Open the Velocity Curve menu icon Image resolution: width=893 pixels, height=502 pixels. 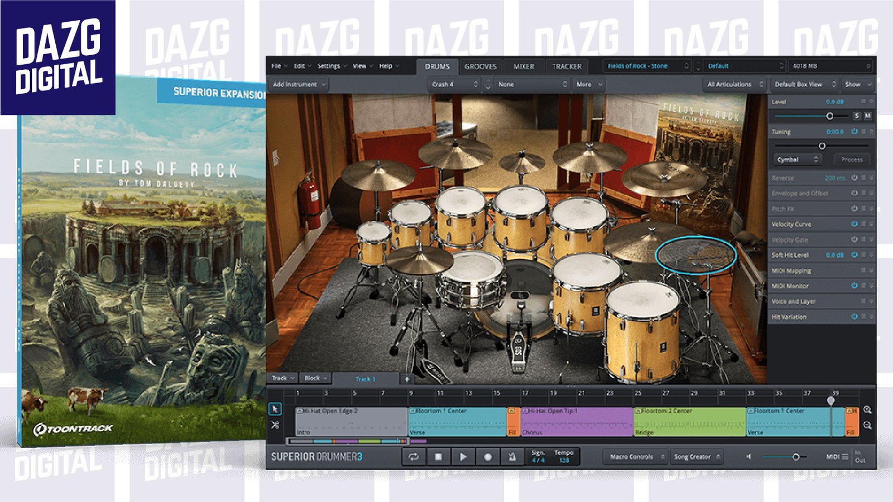pos(863,224)
